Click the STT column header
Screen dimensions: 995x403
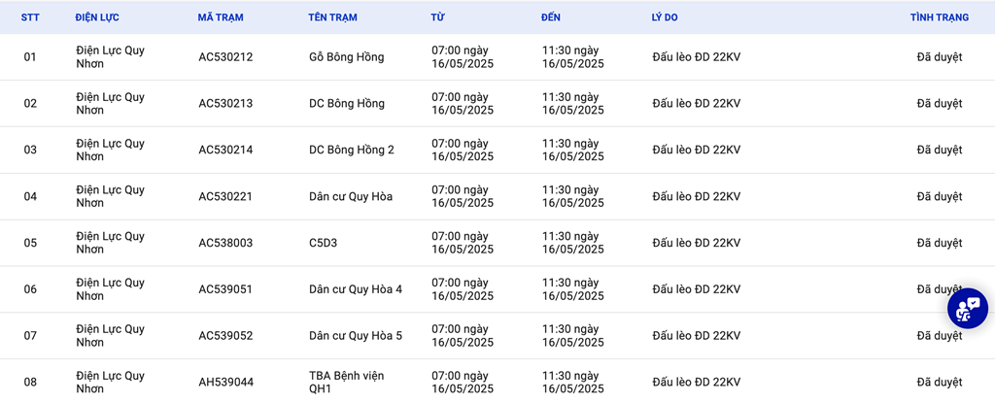[30, 17]
